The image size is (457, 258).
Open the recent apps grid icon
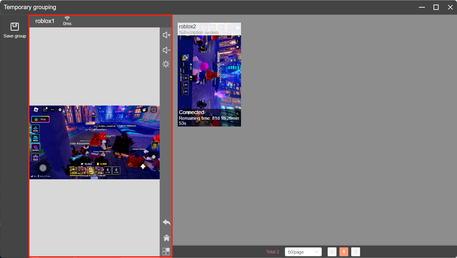click(166, 251)
